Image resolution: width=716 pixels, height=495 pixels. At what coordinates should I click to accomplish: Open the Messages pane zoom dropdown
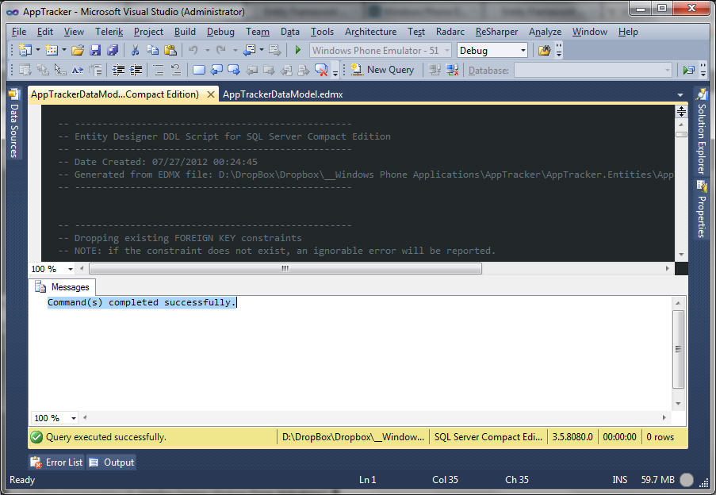(73, 418)
